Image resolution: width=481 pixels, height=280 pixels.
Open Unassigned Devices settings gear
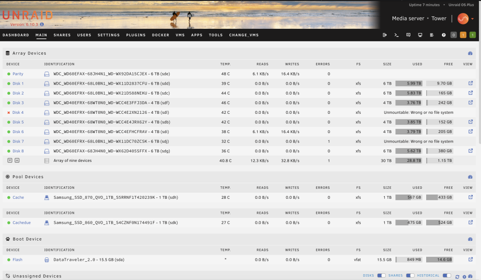click(x=464, y=277)
